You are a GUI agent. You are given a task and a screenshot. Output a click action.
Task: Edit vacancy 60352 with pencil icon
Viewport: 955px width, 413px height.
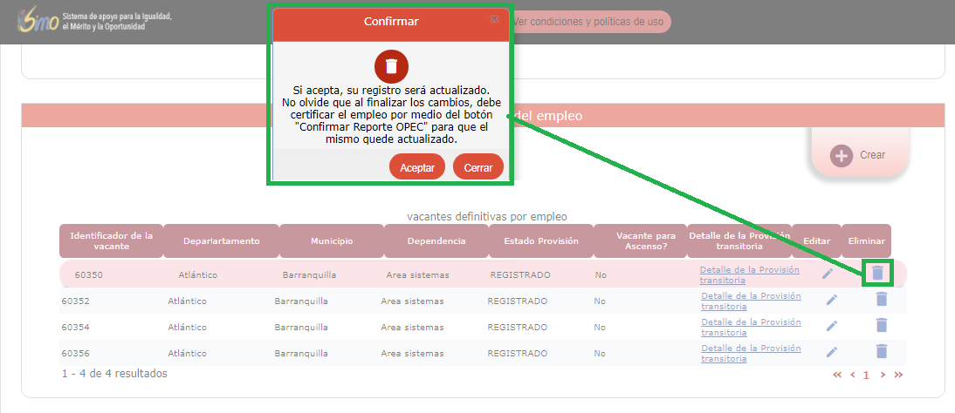click(831, 301)
